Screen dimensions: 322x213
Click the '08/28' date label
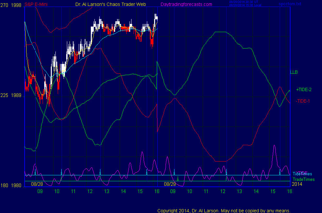[37, 184]
